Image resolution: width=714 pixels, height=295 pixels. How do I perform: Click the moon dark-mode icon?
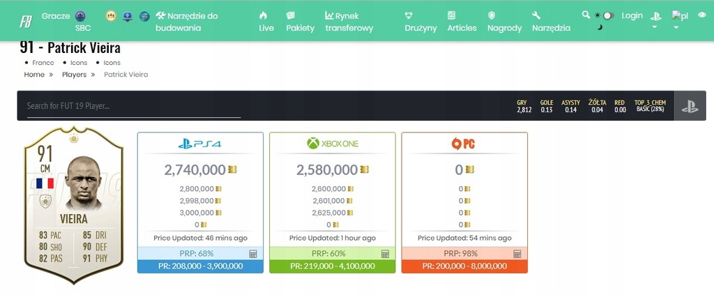(x=600, y=27)
